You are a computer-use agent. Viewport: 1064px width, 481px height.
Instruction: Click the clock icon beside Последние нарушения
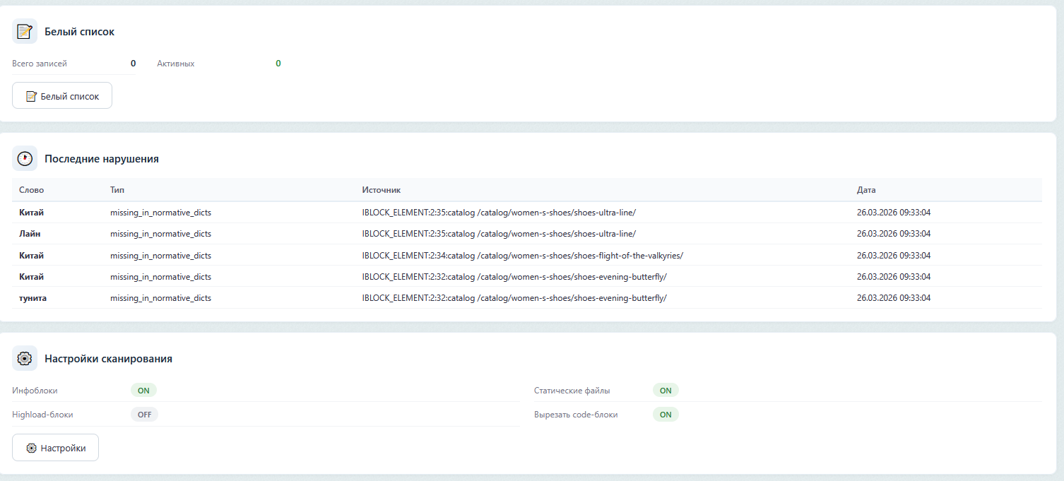click(25, 159)
